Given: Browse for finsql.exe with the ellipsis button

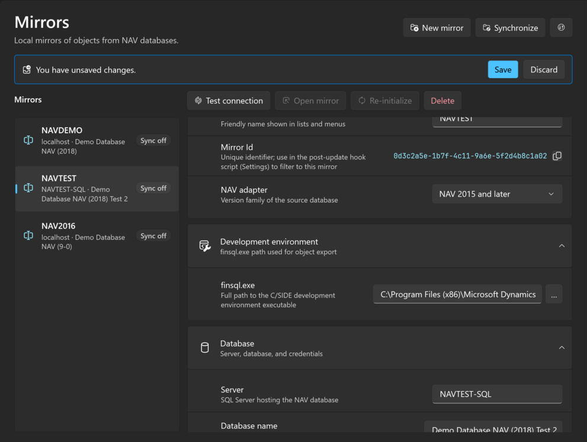Looking at the screenshot, I should 554,294.
